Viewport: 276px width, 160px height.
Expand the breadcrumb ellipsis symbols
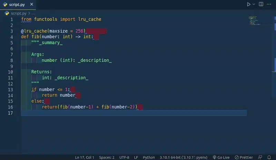point(33,13)
